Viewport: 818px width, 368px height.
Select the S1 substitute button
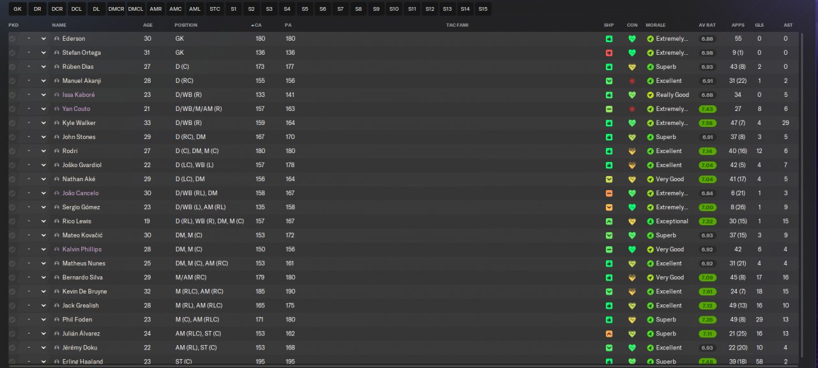tap(233, 9)
